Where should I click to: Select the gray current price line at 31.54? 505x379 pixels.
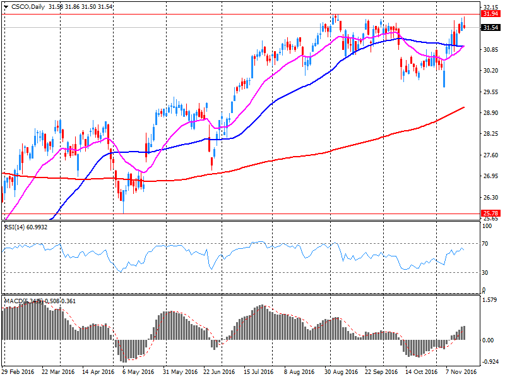(x=241, y=28)
